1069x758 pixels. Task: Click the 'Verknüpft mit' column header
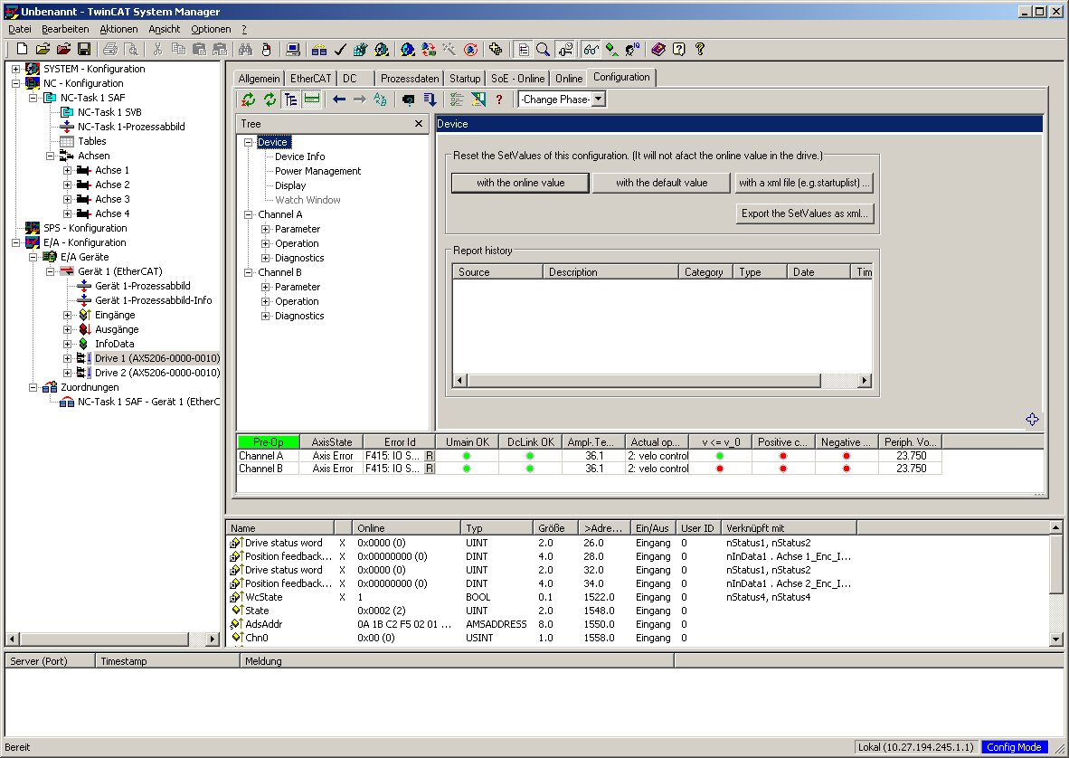click(x=788, y=528)
